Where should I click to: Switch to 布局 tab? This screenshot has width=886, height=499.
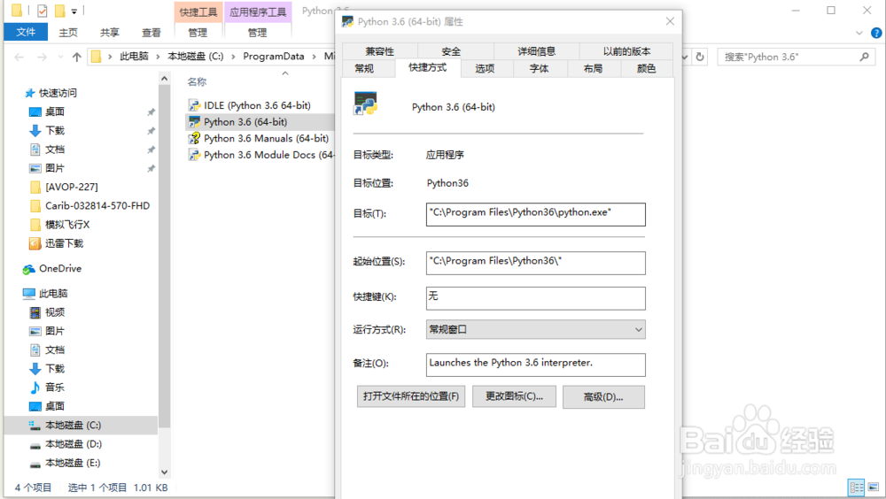[593, 69]
